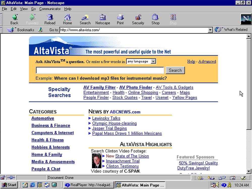Follow the Lewinsky Talks news link

(106, 118)
